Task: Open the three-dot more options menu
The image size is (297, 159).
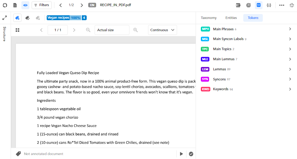Action: (282, 5)
